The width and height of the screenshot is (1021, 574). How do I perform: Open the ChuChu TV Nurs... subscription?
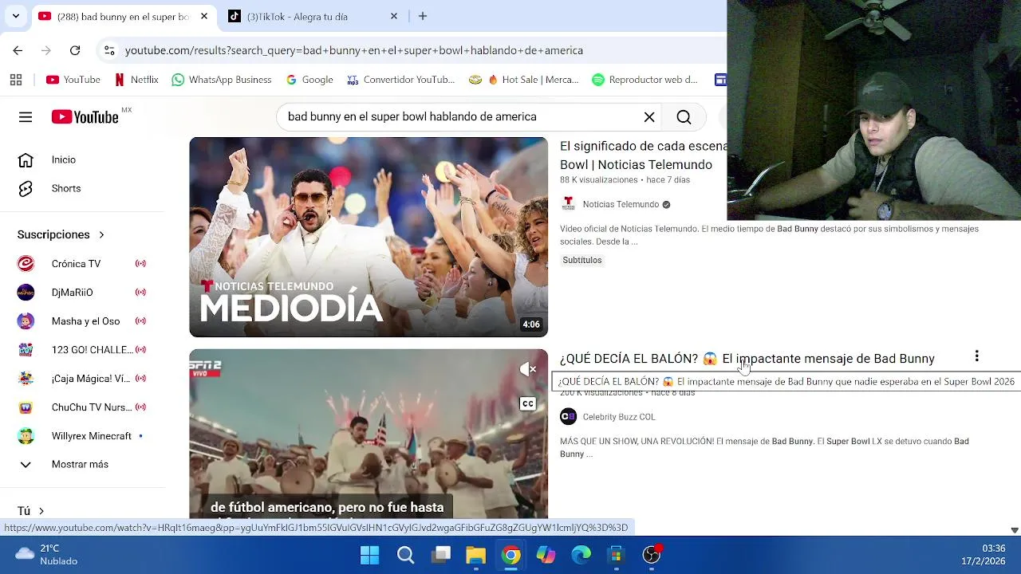[83, 407]
